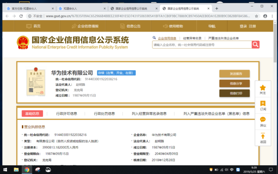Click Chrome icon in taskbar
This screenshot has height=174, width=278.
[27, 170]
